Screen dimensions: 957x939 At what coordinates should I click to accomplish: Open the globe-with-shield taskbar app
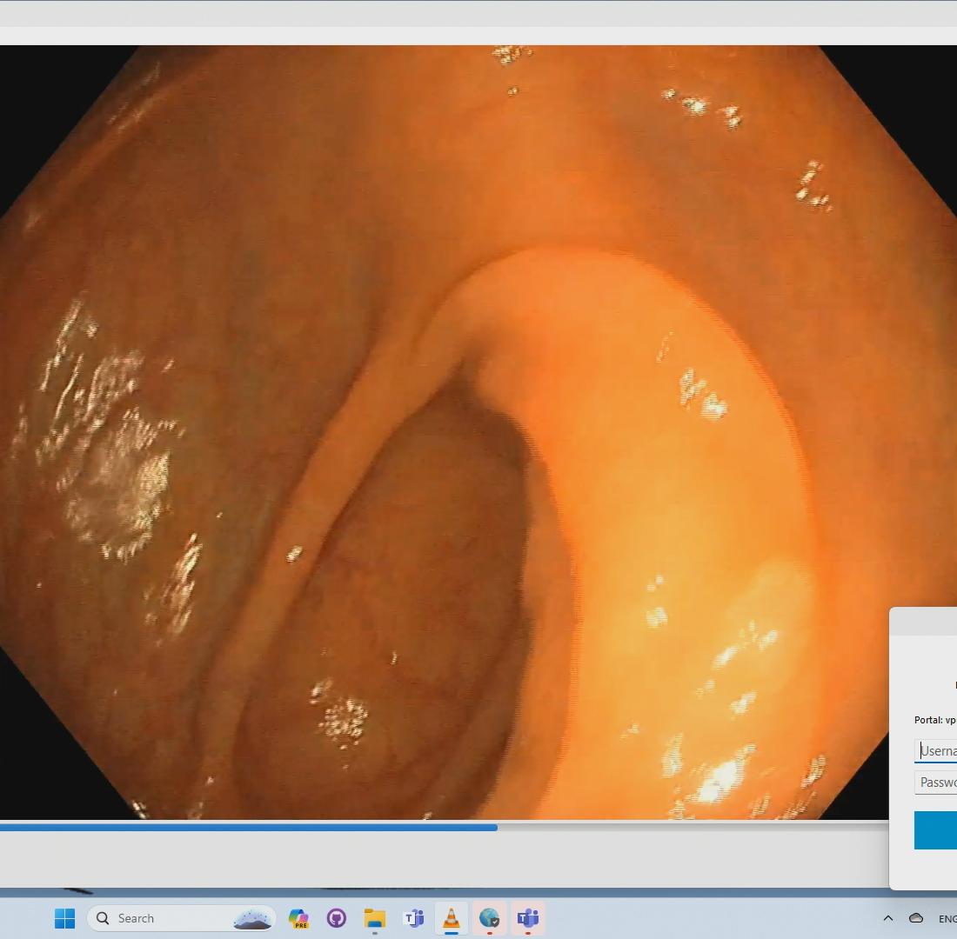tap(490, 917)
